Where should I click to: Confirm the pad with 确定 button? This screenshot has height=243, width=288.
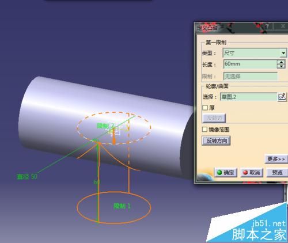226,173
